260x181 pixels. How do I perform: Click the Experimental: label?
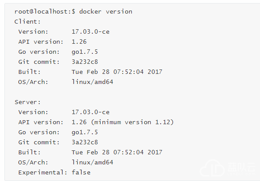(x=42, y=173)
